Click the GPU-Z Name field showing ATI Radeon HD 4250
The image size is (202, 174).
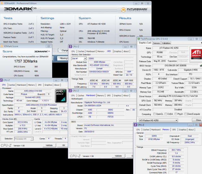pyautogui.click(x=170, y=48)
